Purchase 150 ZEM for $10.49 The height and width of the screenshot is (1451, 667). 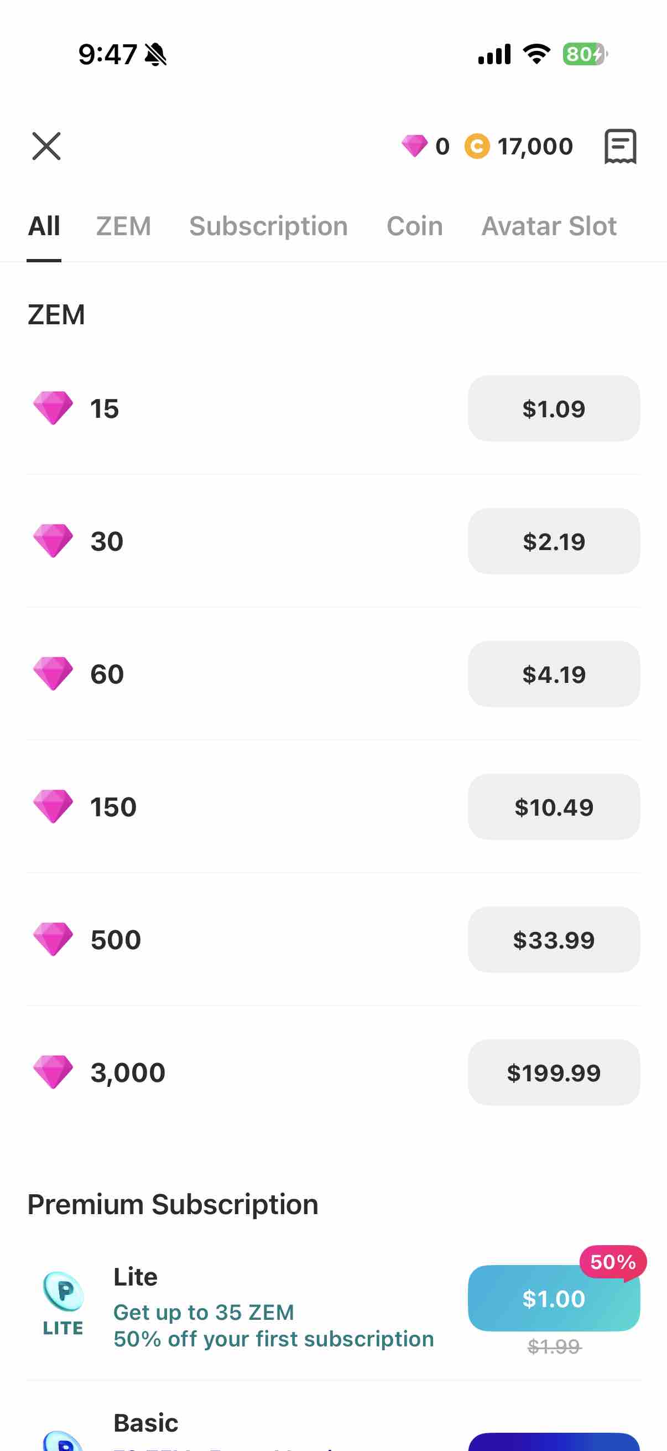click(554, 807)
